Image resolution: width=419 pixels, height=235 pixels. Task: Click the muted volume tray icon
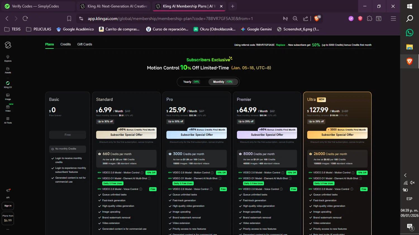point(412,183)
